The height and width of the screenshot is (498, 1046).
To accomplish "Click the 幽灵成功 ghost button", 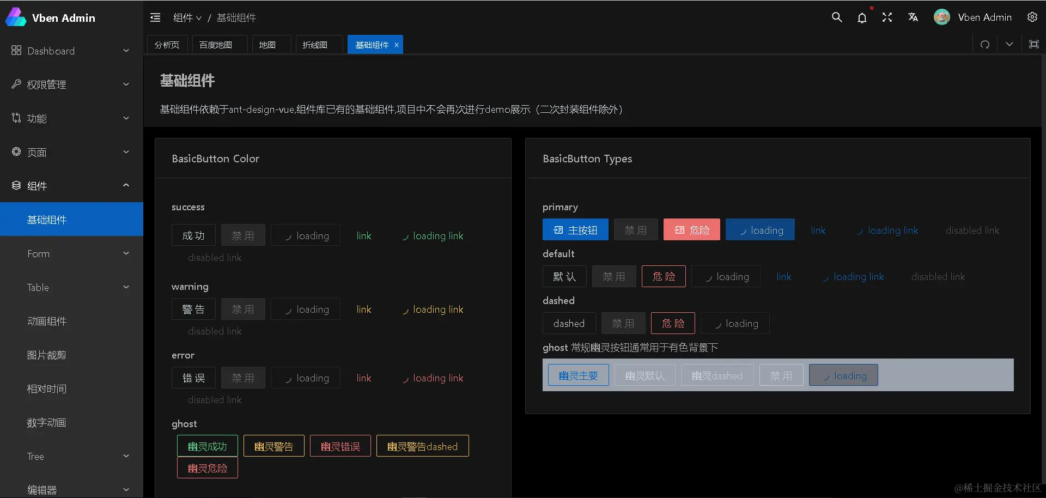I will click(x=208, y=446).
